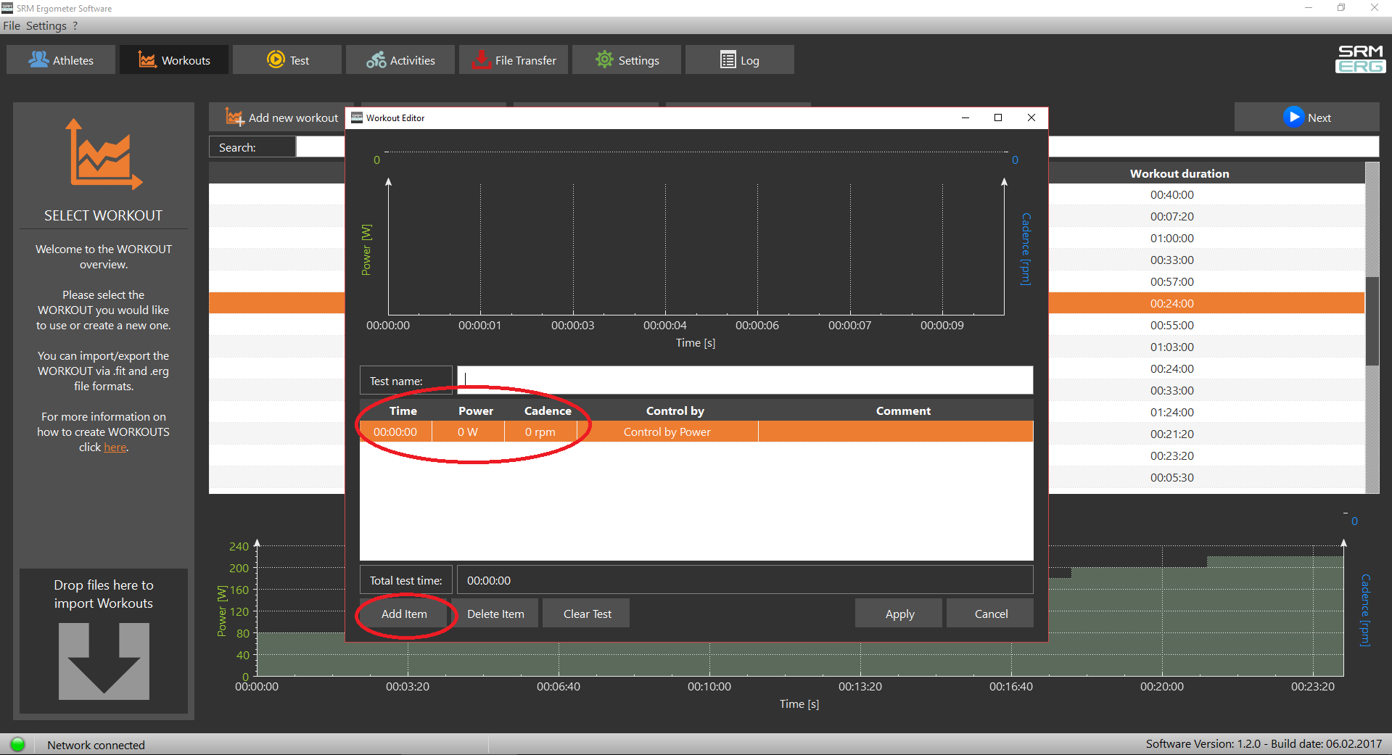
Task: Click the Test name input field
Action: pyautogui.click(x=745, y=380)
